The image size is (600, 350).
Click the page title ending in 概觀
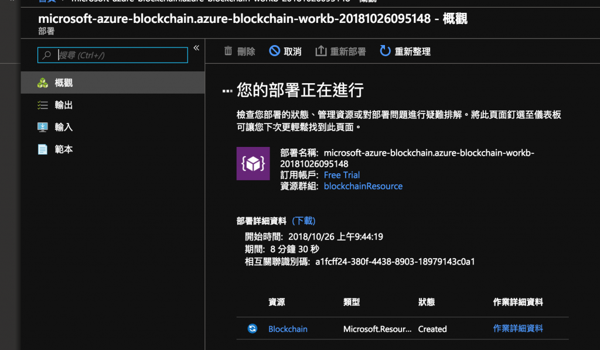click(253, 18)
